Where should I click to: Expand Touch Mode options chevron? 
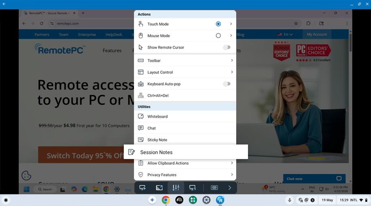pos(231,24)
